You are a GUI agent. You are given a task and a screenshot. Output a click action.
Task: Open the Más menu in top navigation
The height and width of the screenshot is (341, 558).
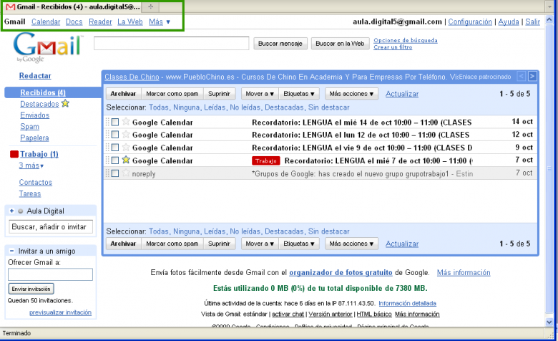pos(160,21)
